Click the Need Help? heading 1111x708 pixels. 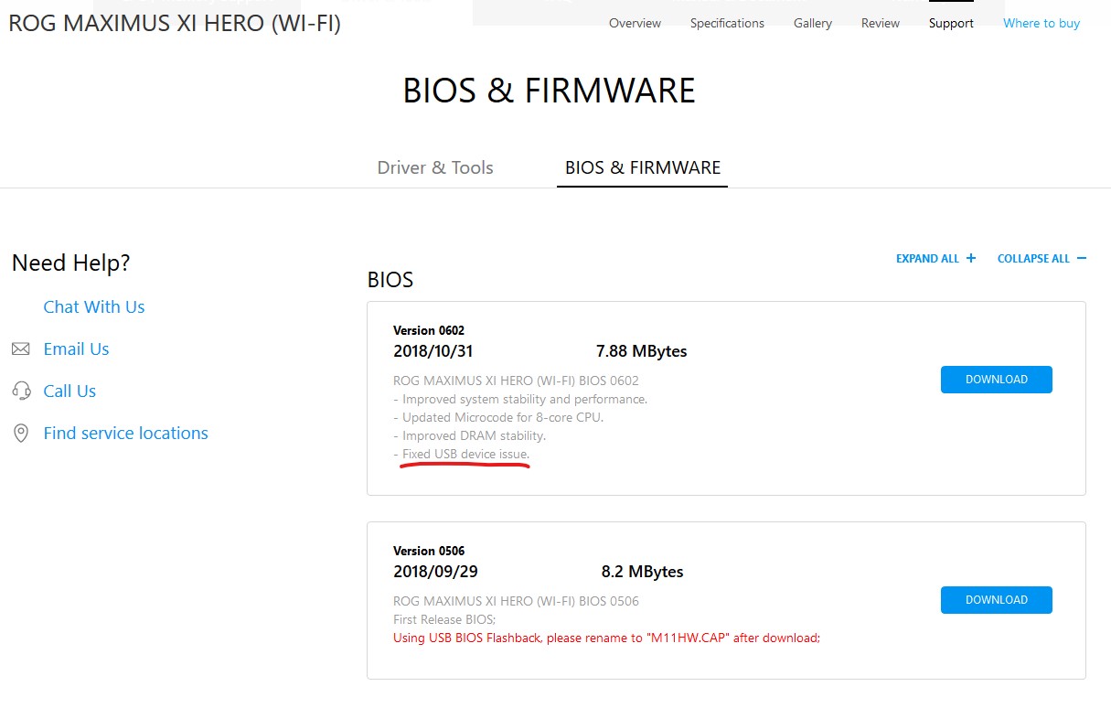(x=71, y=263)
